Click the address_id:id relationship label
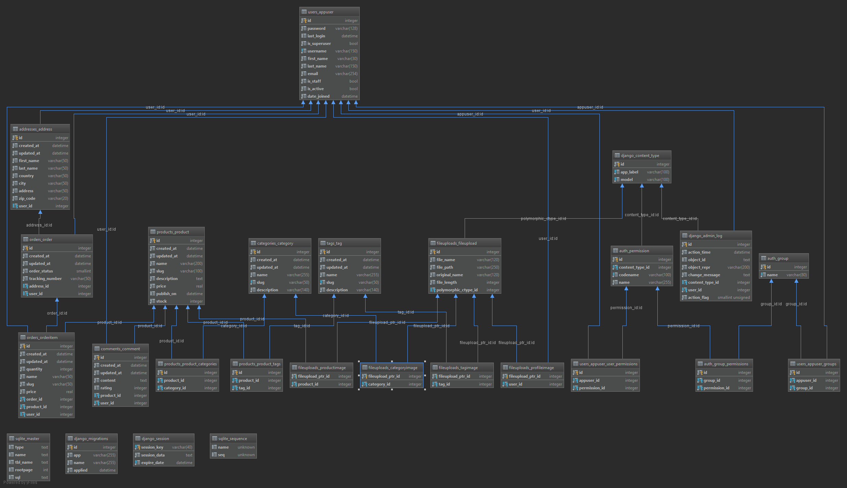Viewport: 847px width, 488px height. [x=39, y=225]
